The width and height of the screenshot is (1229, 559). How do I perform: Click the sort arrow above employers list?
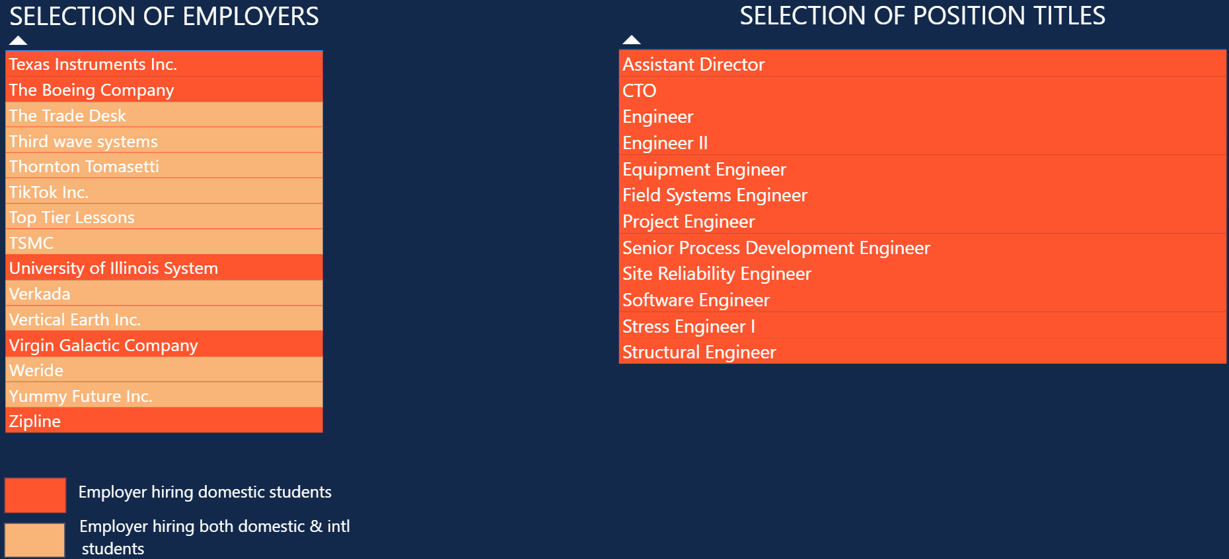point(19,40)
